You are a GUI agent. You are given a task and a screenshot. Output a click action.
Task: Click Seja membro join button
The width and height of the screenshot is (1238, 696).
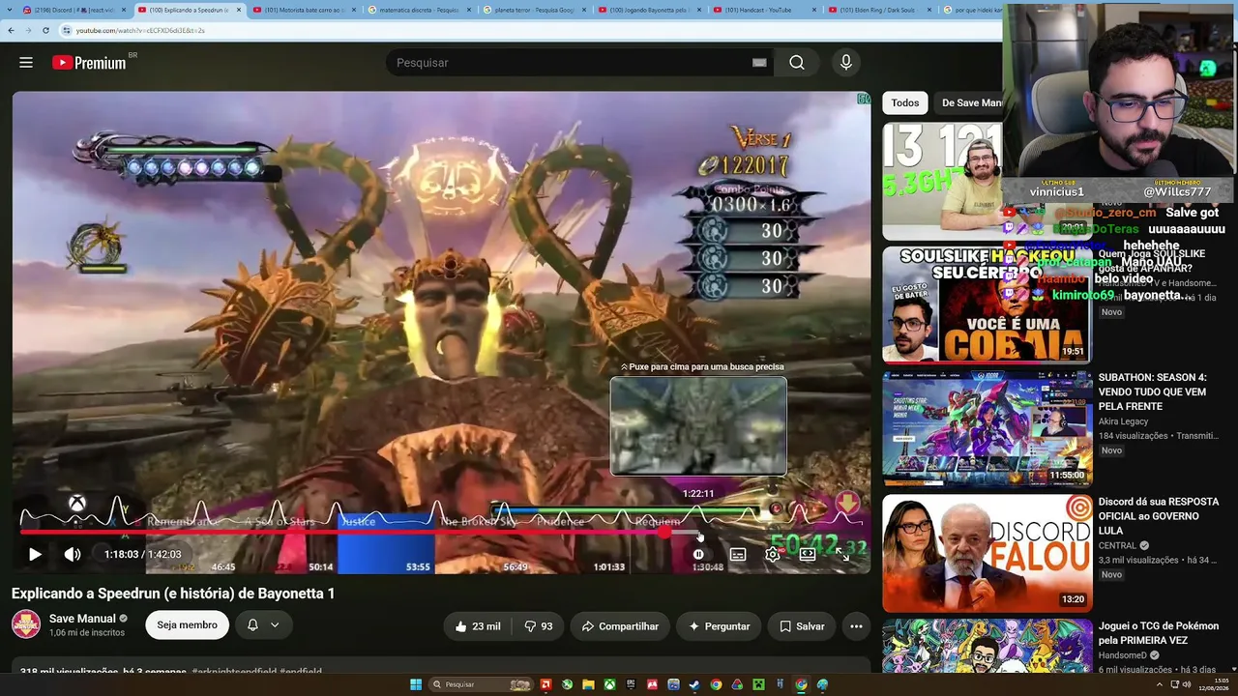tap(187, 625)
